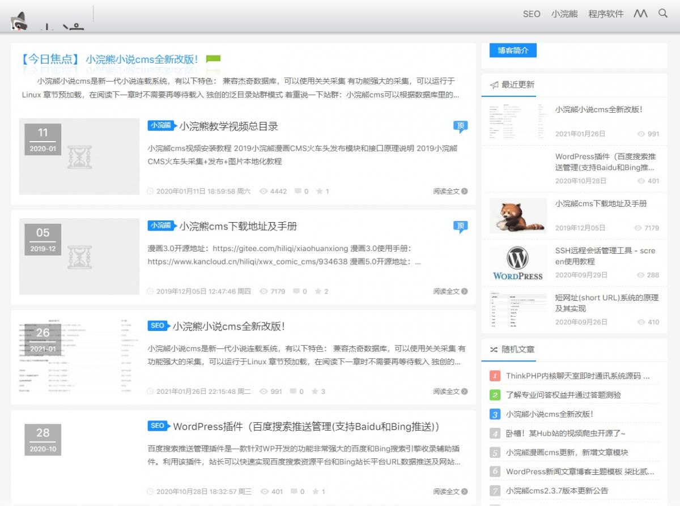Open the 程序软件 navigation menu
Viewport: 680px width, 506px height.
point(606,14)
